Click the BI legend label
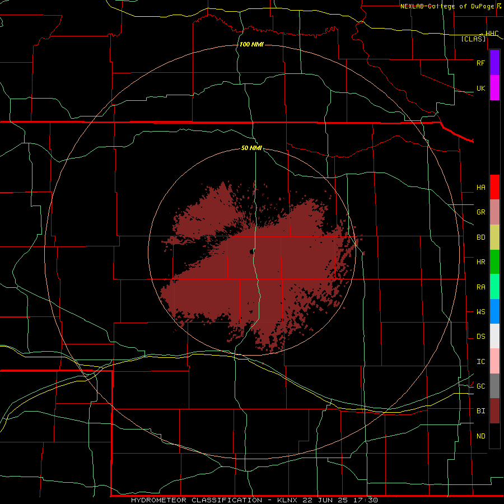This screenshot has height=504, width=504. (x=480, y=411)
